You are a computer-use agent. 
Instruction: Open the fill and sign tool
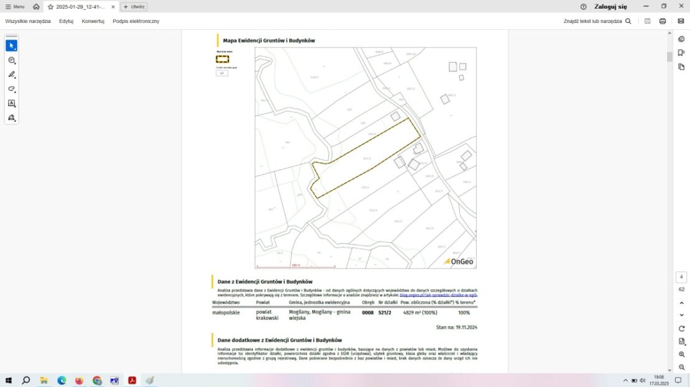[11, 118]
